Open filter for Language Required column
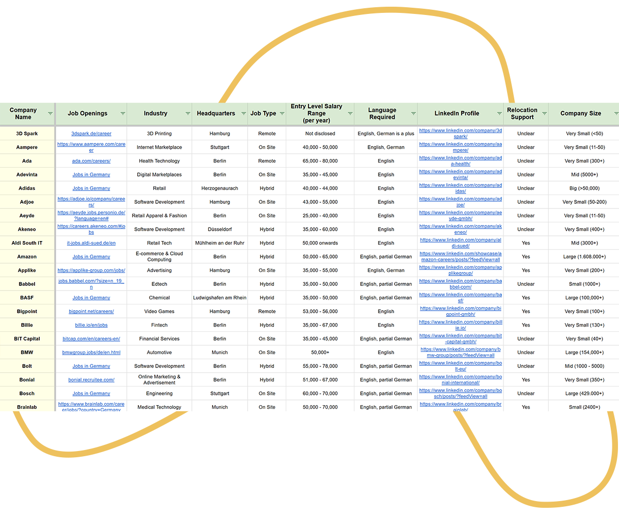 (413, 114)
